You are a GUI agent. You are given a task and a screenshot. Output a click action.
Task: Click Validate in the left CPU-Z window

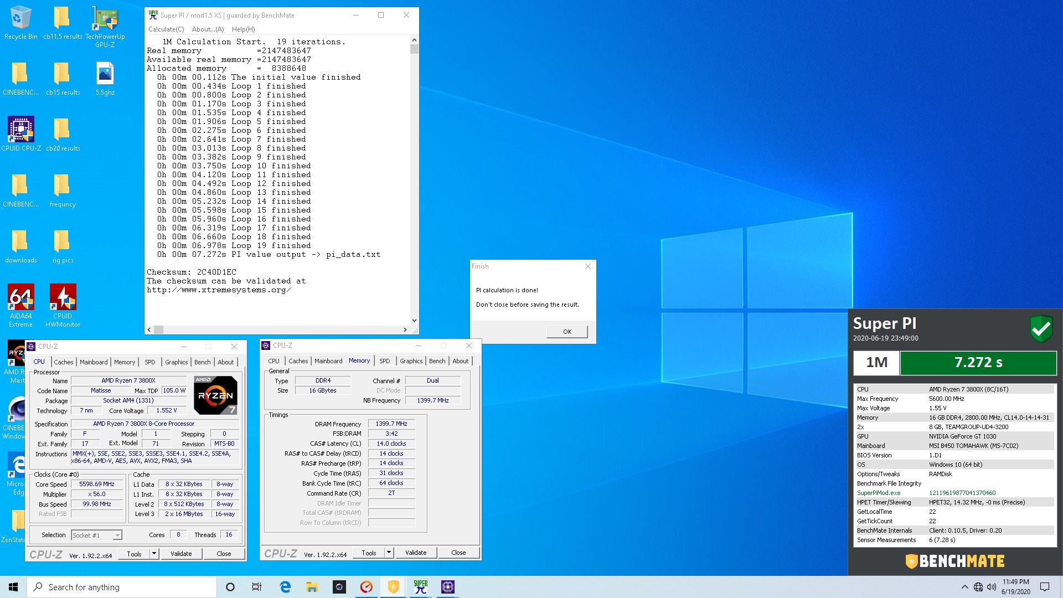[181, 554]
